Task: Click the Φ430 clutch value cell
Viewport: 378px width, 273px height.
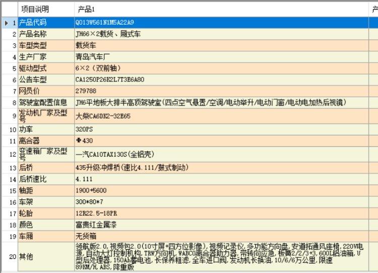Action: point(221,141)
